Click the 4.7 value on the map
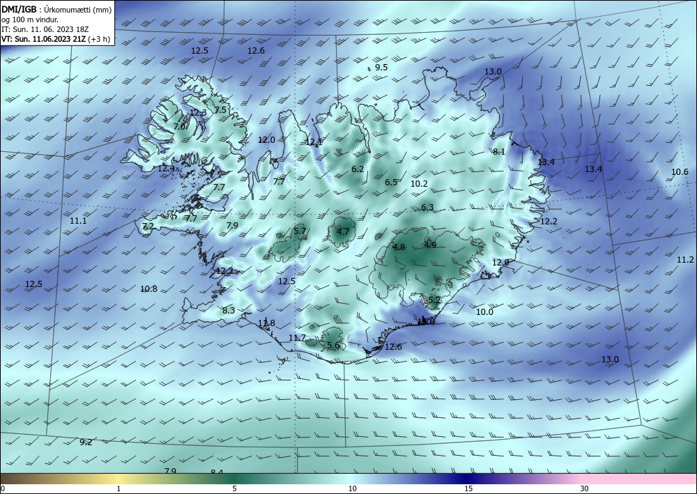This screenshot has height=494, width=697. pos(343,231)
